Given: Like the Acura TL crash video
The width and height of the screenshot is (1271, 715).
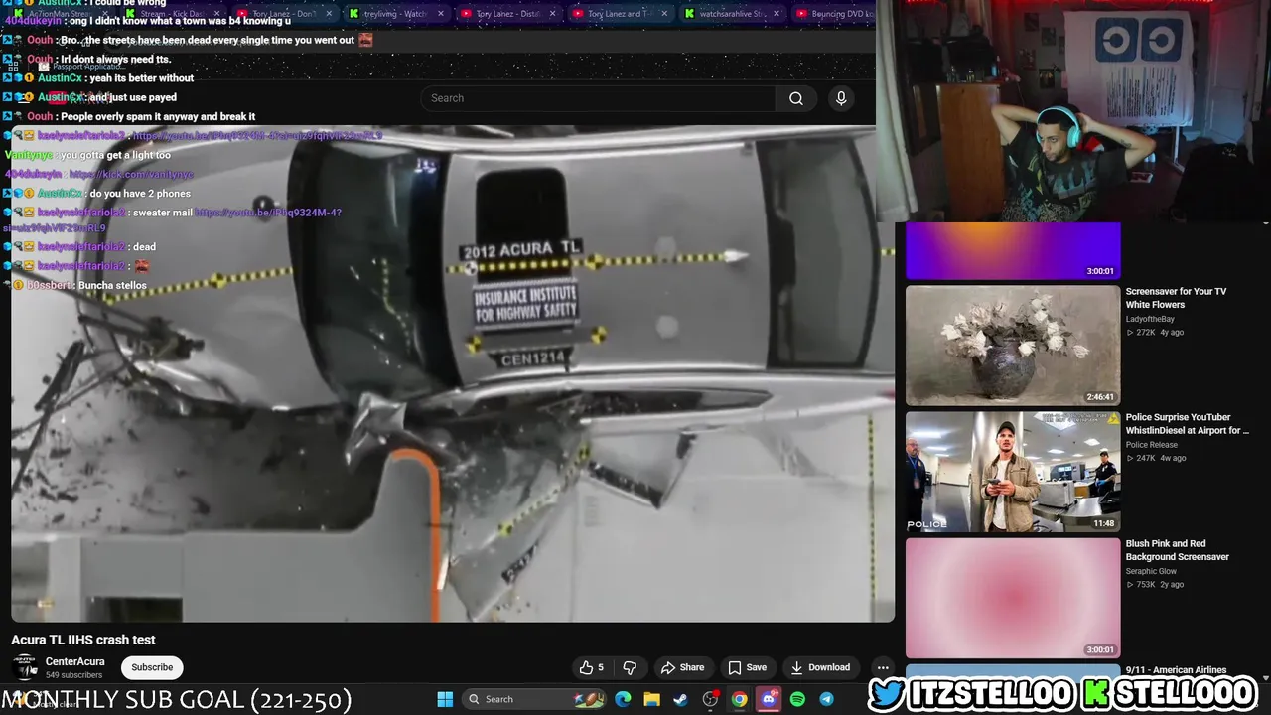Looking at the screenshot, I should tap(593, 667).
